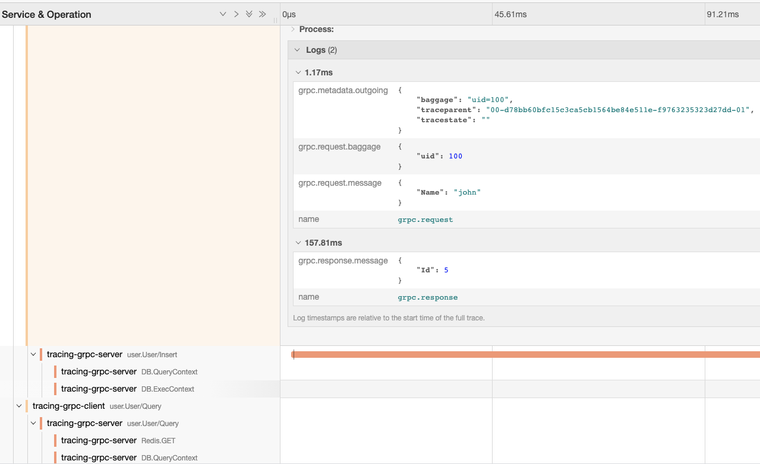Image resolution: width=760 pixels, height=464 pixels.
Task: Collapse the tracing-grpc-server user.User/Insert chevron
Action: 33,355
